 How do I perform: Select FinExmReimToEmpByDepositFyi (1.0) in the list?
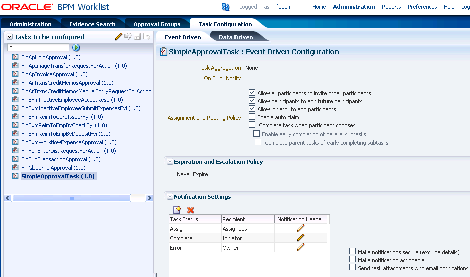point(66,134)
